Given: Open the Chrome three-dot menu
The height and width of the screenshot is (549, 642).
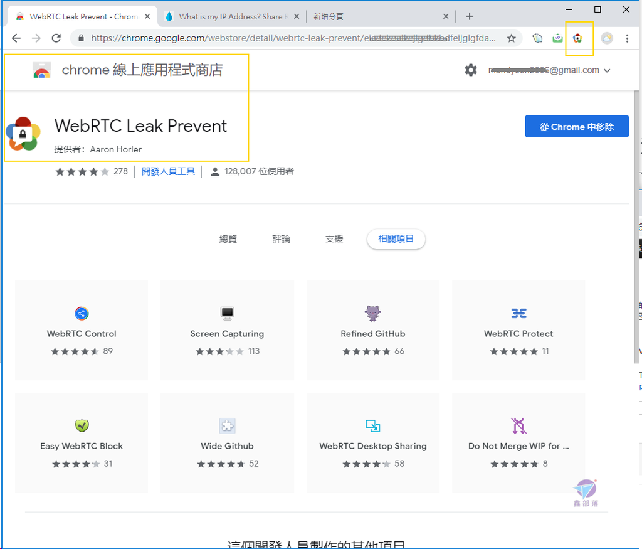Looking at the screenshot, I should tap(627, 38).
